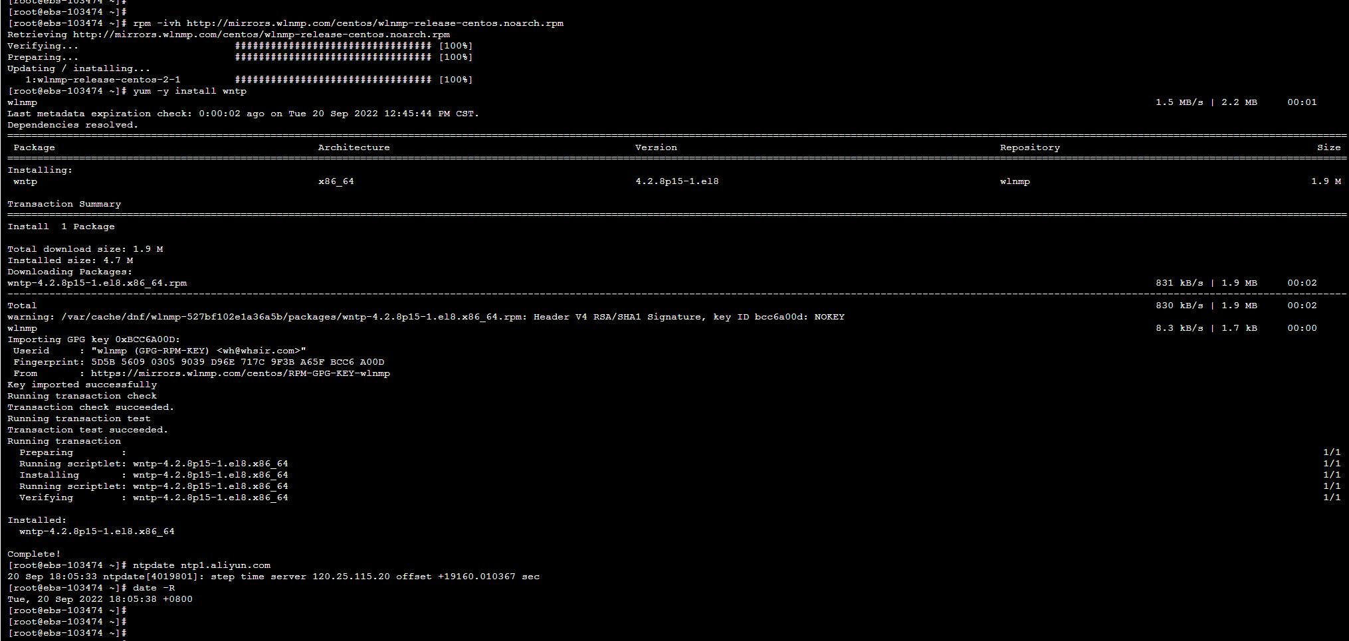Click 'Total download size: 1.9 M'

click(x=85, y=249)
